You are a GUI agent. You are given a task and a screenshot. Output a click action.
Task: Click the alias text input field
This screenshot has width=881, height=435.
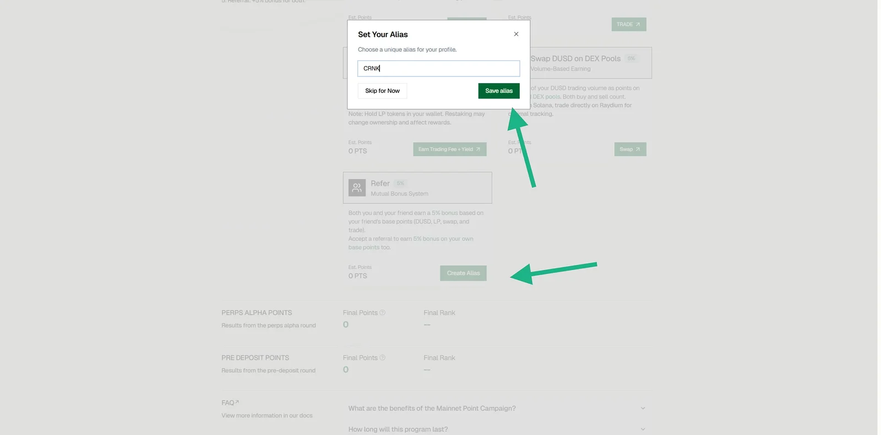point(438,68)
